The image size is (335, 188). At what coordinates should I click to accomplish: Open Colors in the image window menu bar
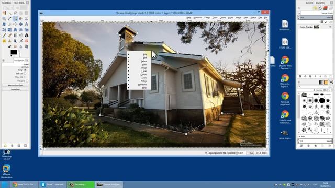pos(222,17)
